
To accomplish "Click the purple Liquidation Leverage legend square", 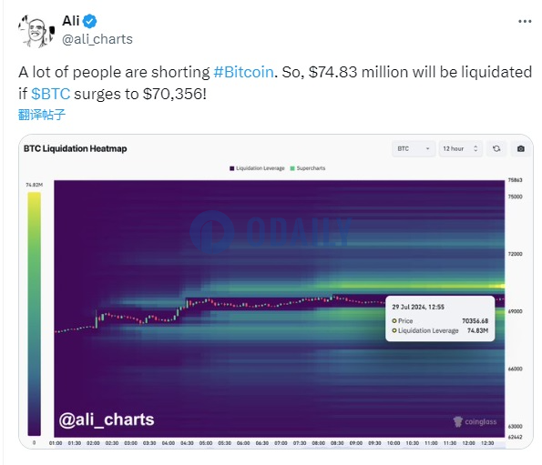I will click(231, 168).
